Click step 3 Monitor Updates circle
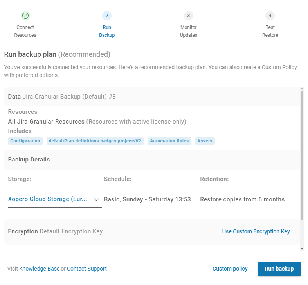Screen dimensions: 308x285 [x=188, y=16]
